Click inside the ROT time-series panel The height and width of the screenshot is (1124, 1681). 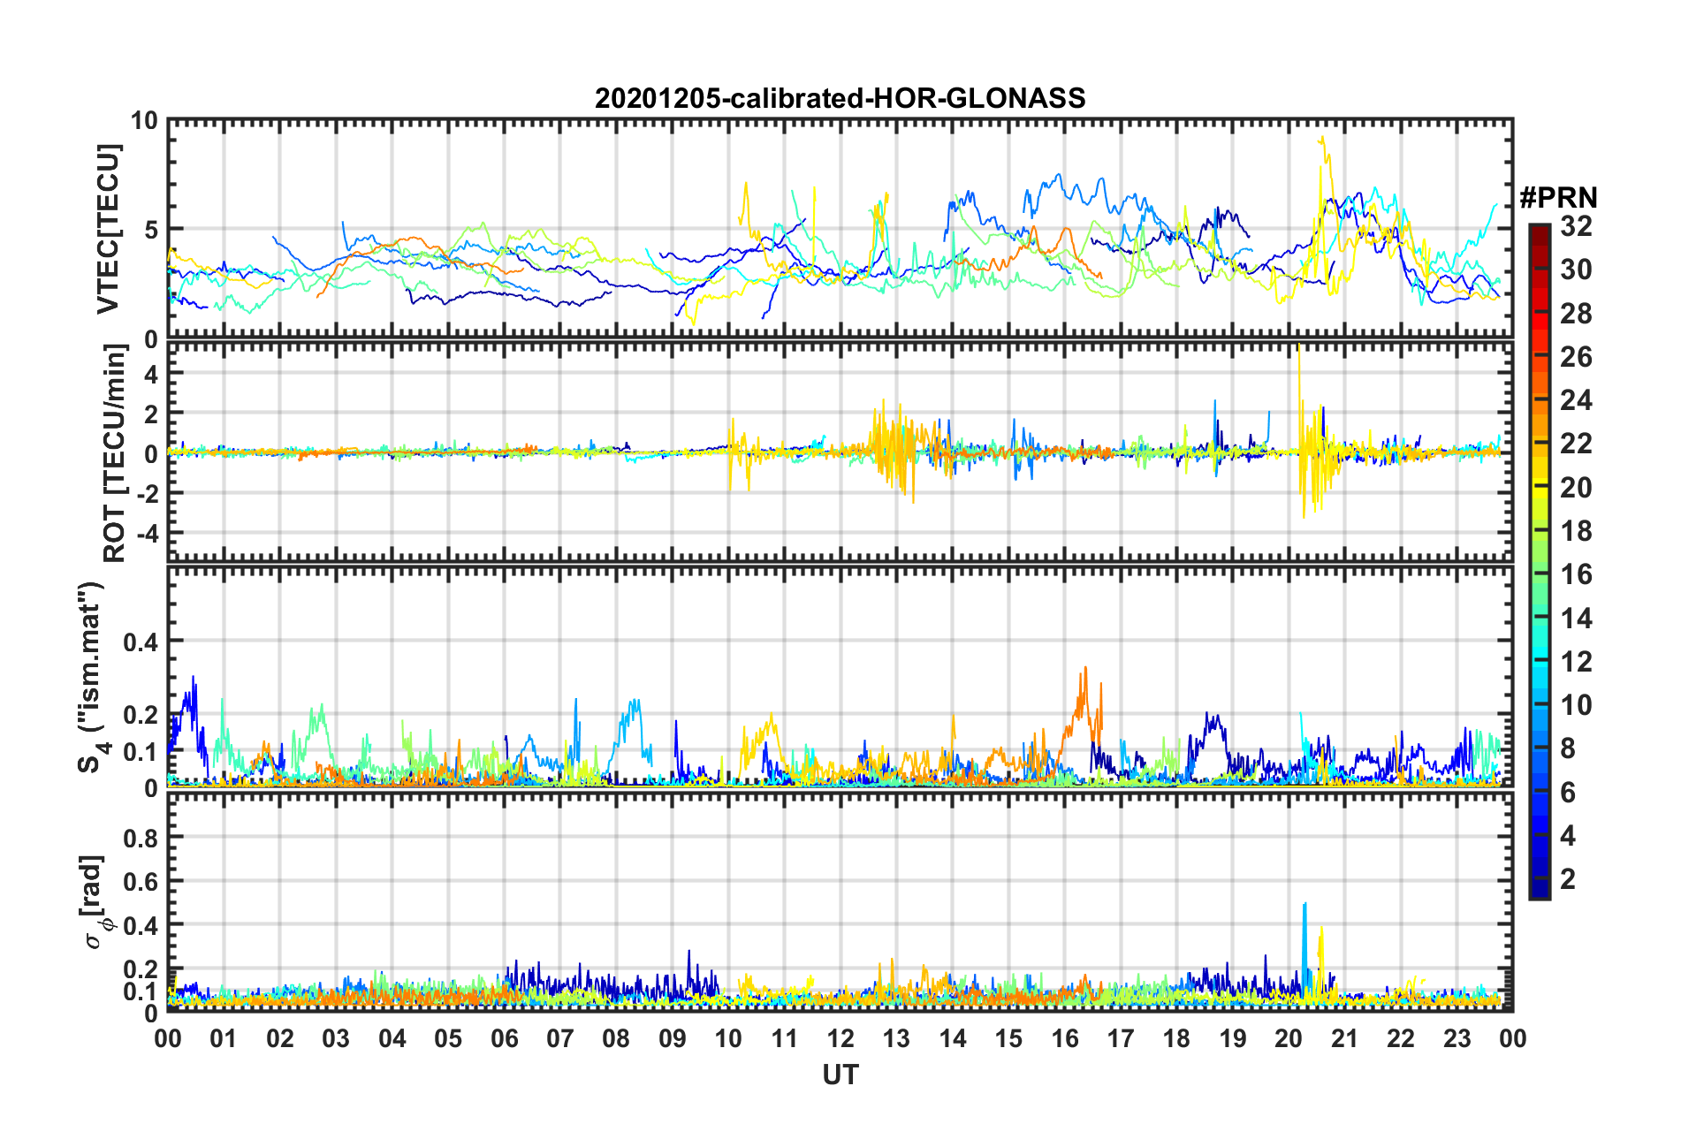click(x=840, y=452)
